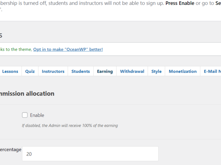This screenshot has height=165, width=221.
Task: Click the membership turned off notice text
Action: pyautogui.click(x=82, y=3)
